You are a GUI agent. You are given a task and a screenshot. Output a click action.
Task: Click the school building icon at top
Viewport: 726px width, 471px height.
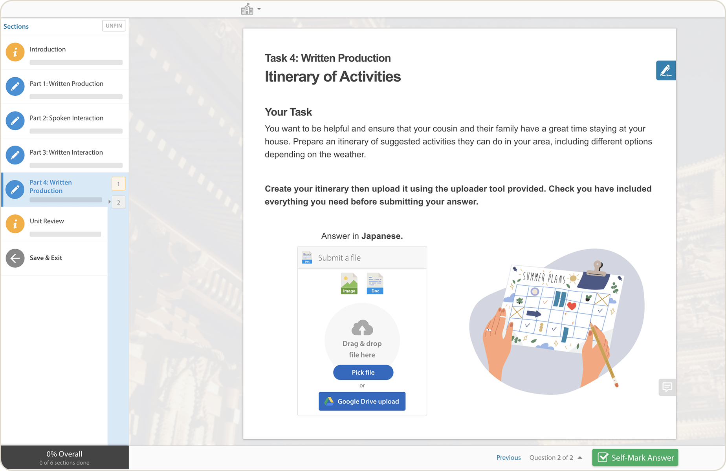[247, 9]
